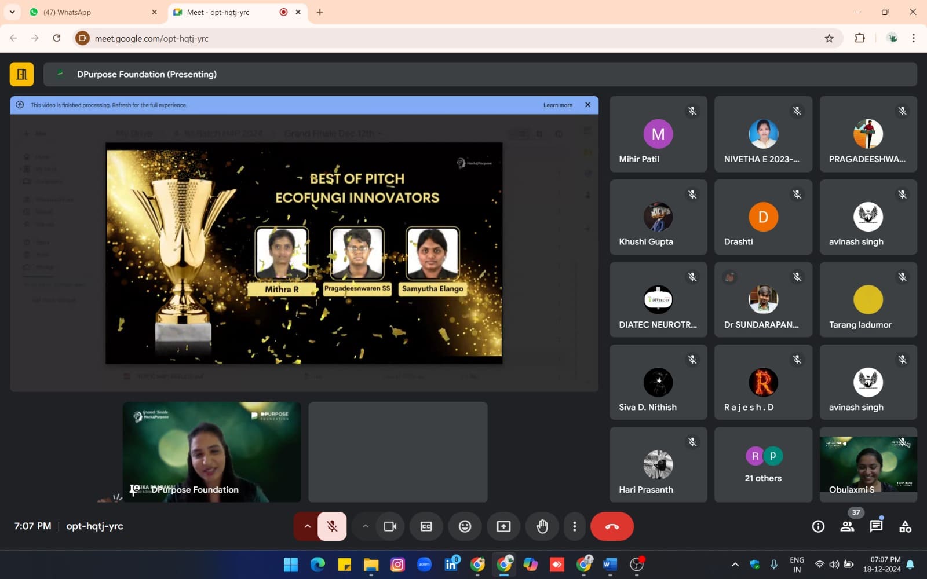Open the emoji reactions button
Viewport: 927px width, 579px height.
click(x=465, y=526)
